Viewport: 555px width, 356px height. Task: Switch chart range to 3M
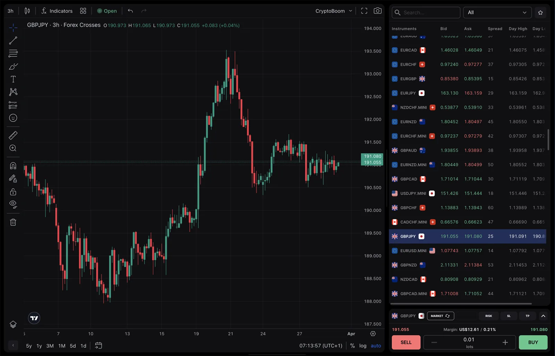pos(50,346)
